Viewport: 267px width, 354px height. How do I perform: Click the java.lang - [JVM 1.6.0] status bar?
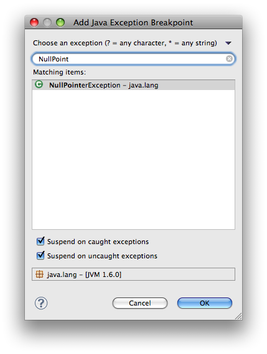click(x=133, y=275)
